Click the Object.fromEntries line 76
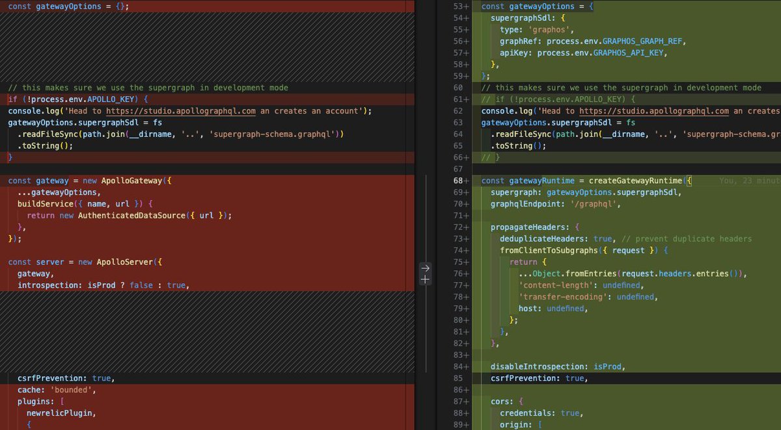Screen dimensions: 781x430 point(633,273)
